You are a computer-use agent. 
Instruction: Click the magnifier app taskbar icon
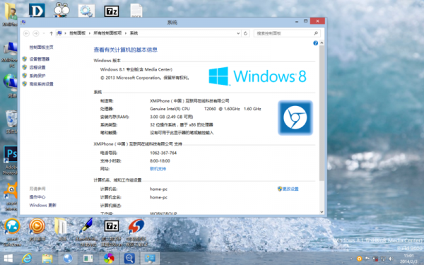click(x=129, y=259)
